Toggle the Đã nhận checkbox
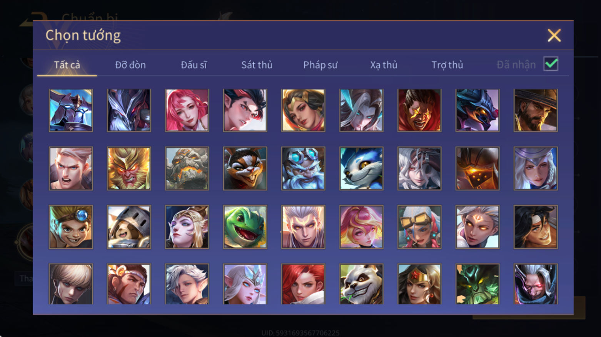This screenshot has width=601, height=337. tap(551, 64)
